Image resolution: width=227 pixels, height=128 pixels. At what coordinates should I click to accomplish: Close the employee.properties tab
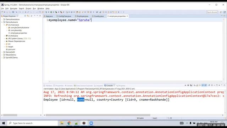[127, 16]
